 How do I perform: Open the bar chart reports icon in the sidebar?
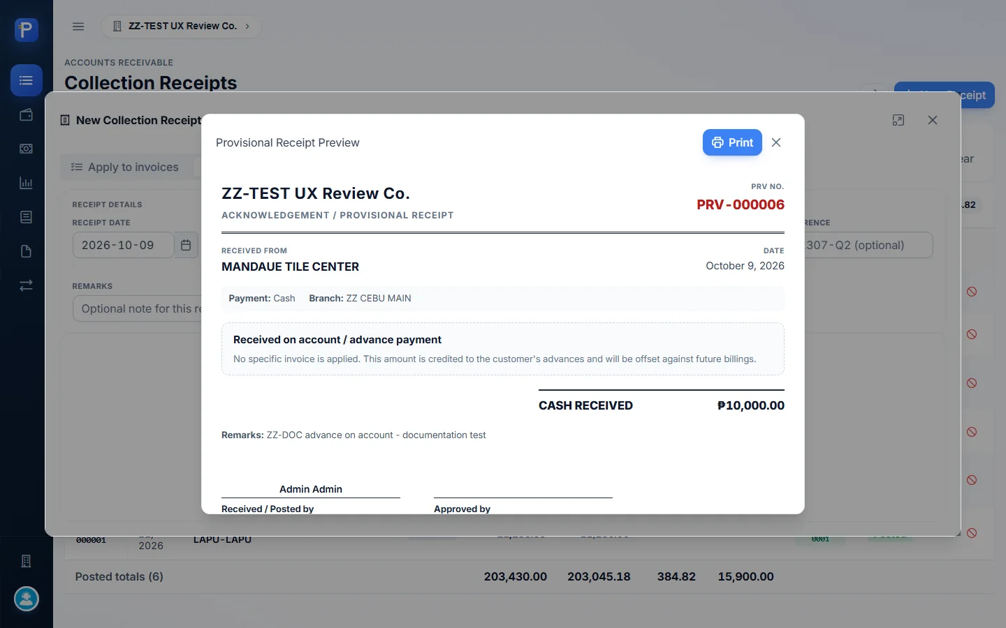(27, 183)
